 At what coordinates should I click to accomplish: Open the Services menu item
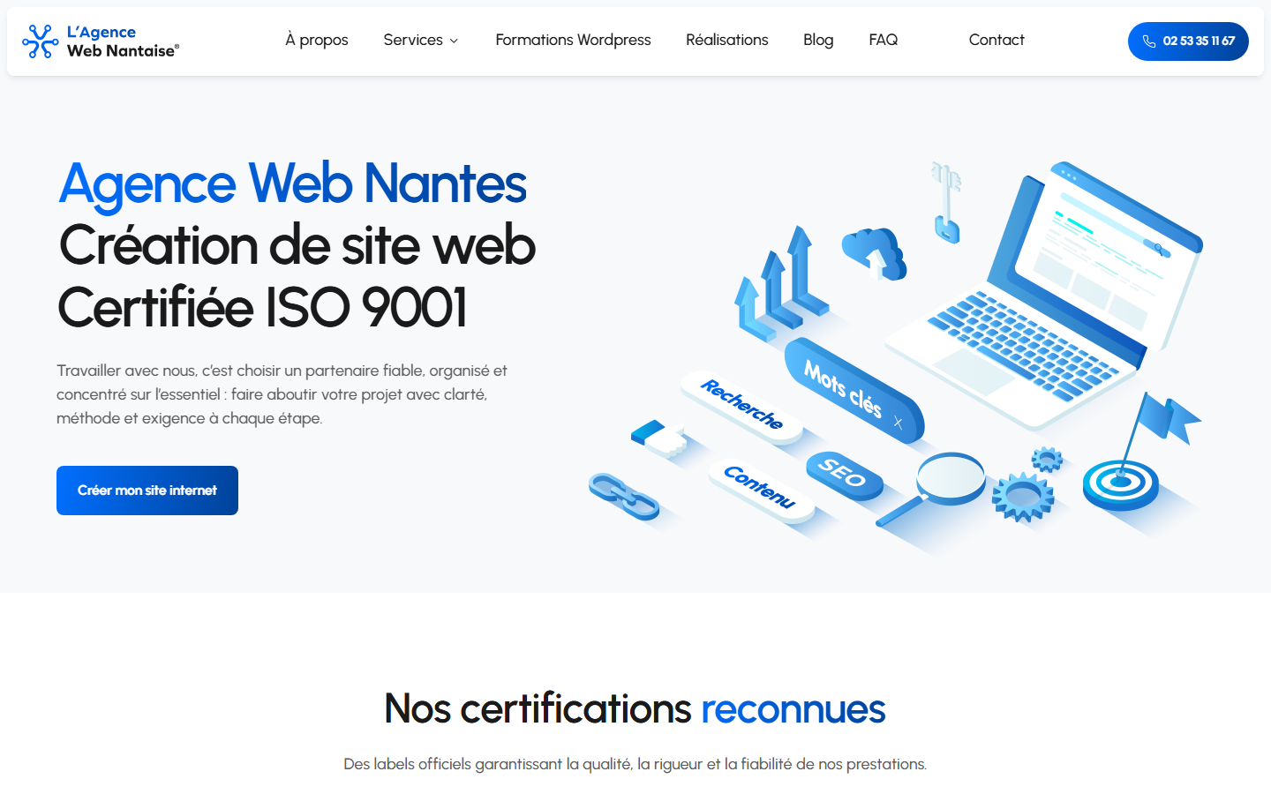413,40
